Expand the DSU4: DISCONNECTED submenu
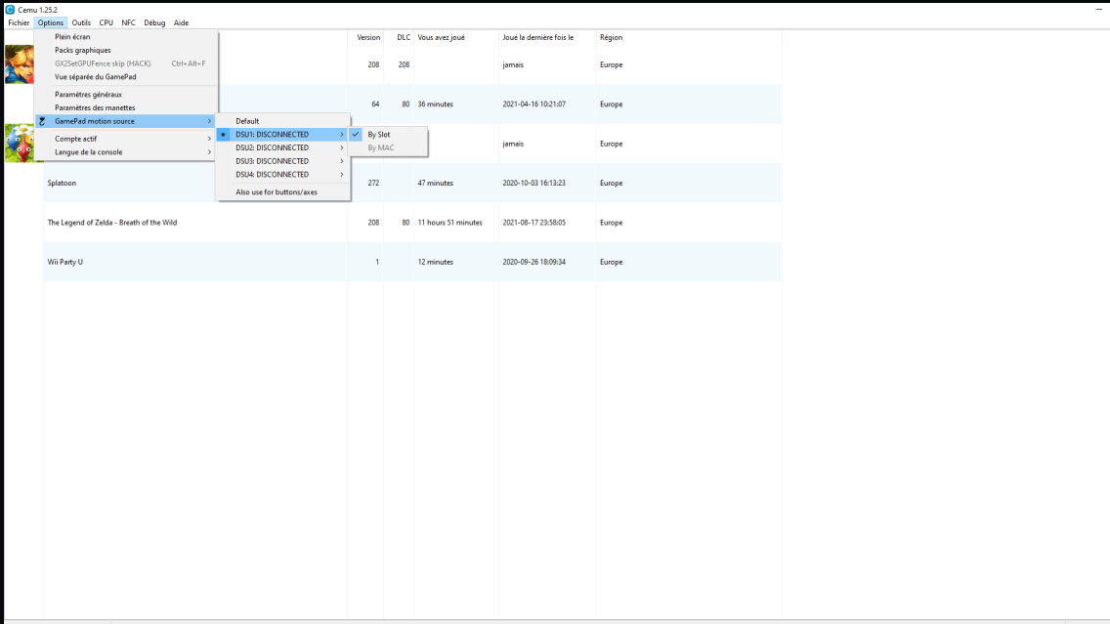 point(272,175)
